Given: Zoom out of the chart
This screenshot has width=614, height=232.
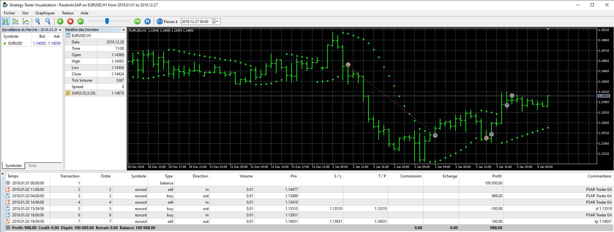Looking at the screenshot, I should (x=48, y=21).
